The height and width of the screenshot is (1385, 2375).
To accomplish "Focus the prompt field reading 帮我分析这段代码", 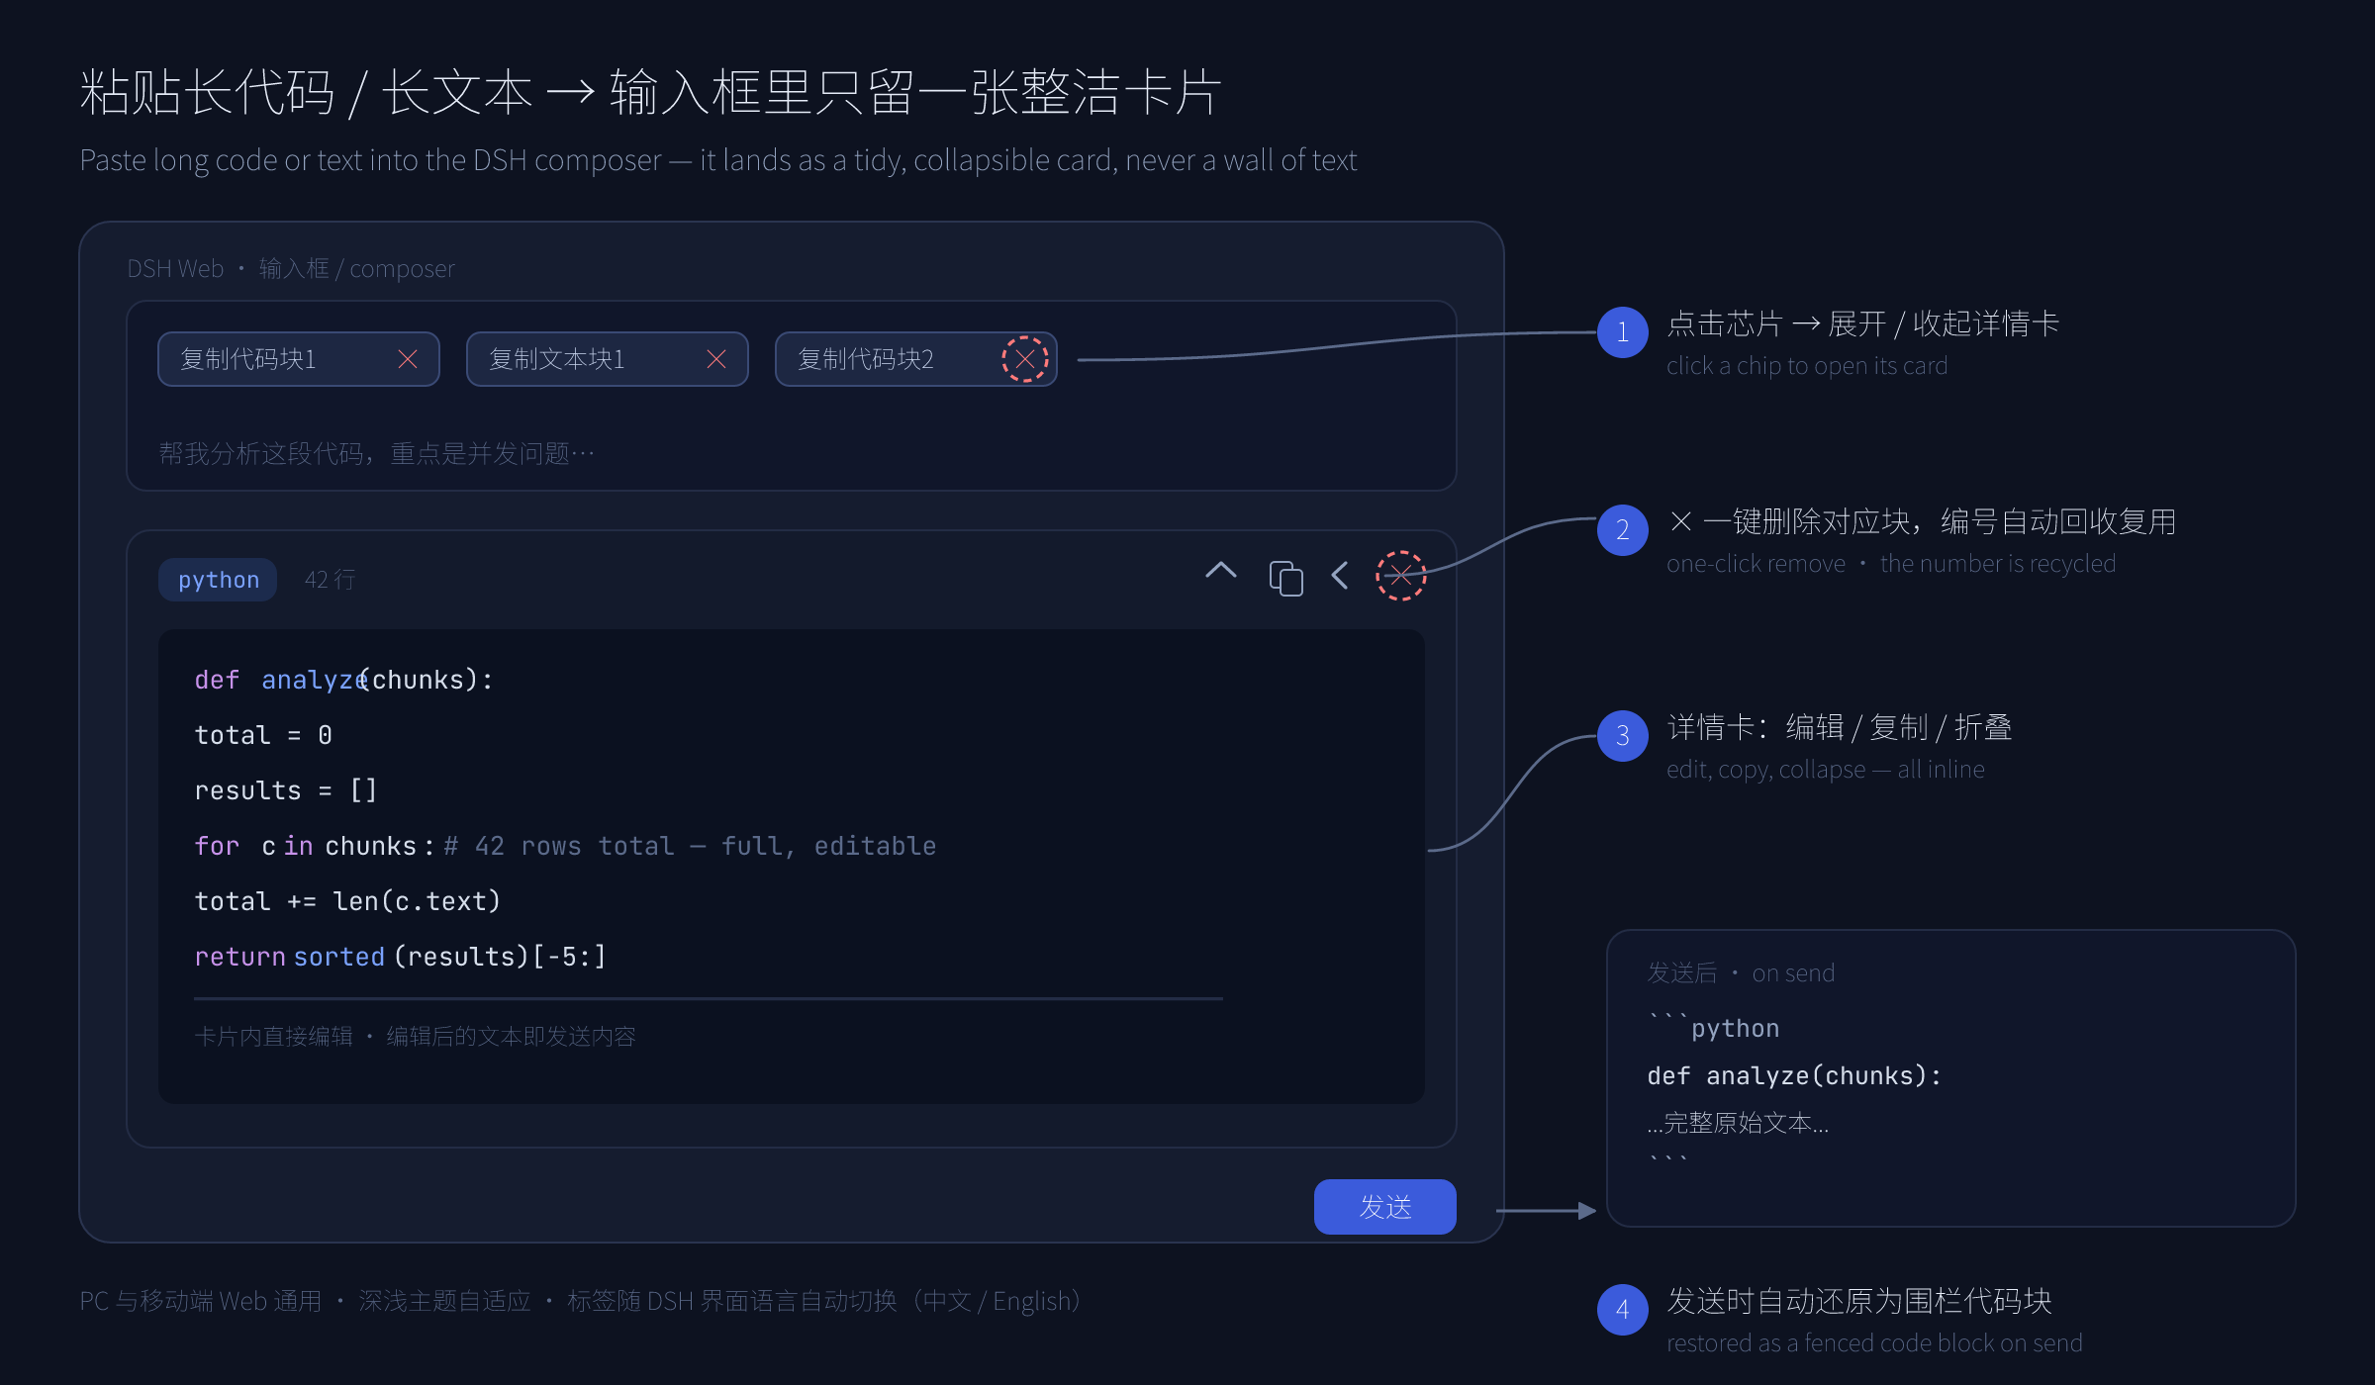I will [x=377, y=453].
